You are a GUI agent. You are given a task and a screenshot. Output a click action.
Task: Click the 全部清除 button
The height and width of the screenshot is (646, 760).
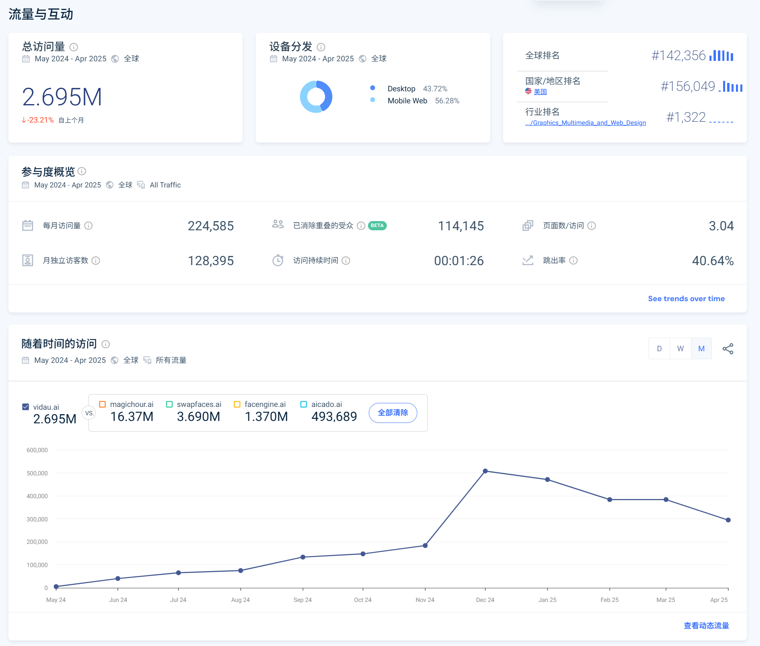point(393,413)
